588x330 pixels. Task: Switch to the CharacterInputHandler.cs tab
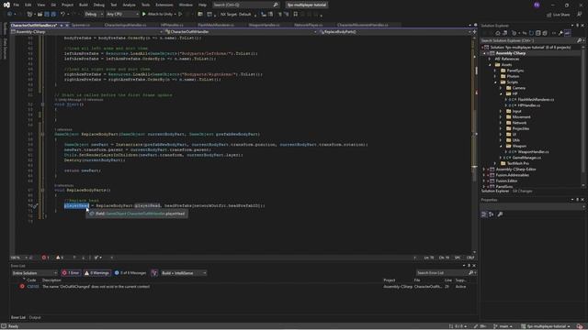125,25
